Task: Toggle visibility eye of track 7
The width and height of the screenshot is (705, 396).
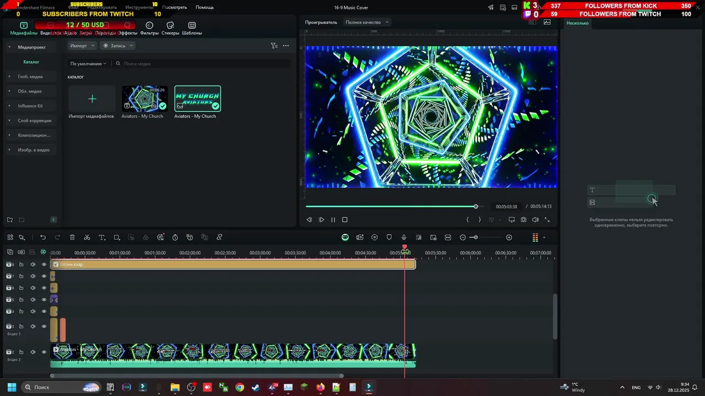Action: [x=44, y=276]
